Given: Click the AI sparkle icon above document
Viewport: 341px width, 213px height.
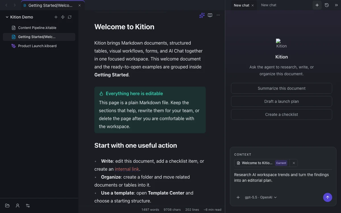Looking at the screenshot, I should (x=202, y=15).
